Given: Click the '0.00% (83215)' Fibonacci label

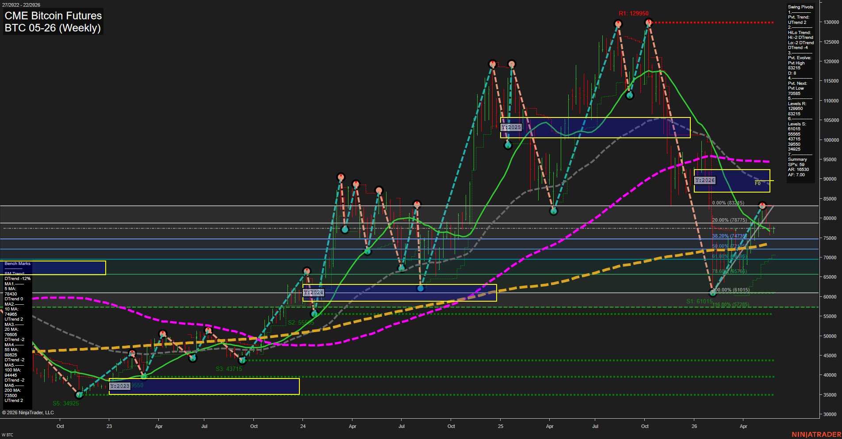Looking at the screenshot, I should click(728, 203).
